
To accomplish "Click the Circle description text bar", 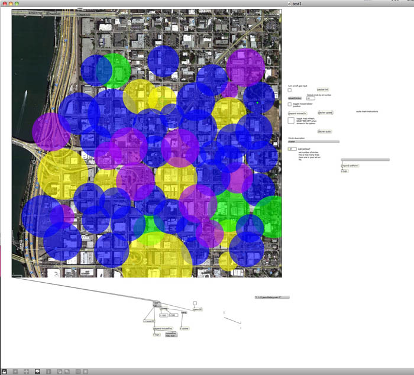I will click(313, 142).
